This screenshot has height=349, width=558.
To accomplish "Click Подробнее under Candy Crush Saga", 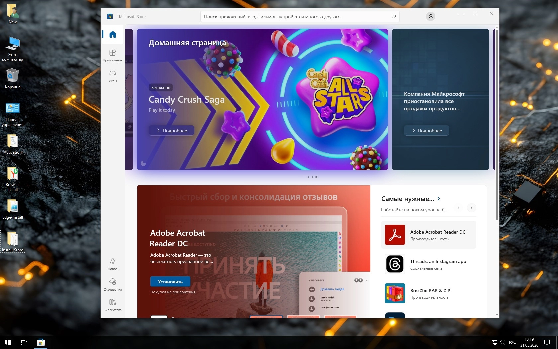I will coord(171,131).
